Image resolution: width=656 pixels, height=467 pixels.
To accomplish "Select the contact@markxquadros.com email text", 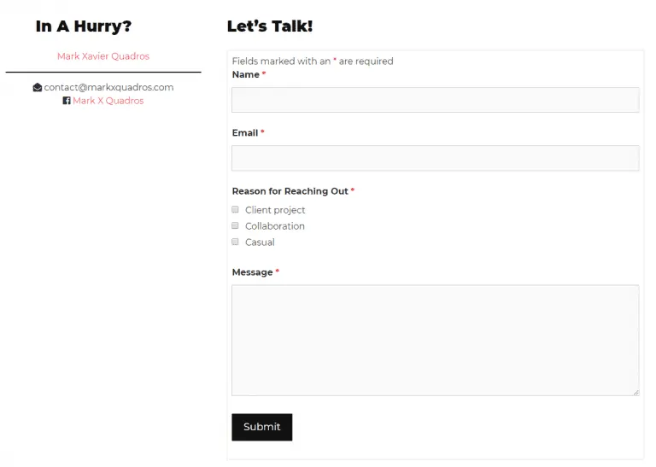I will (108, 87).
